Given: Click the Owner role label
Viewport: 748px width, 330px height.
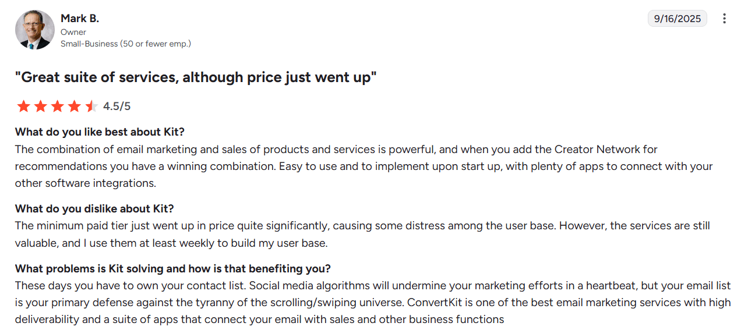Looking at the screenshot, I should point(73,32).
